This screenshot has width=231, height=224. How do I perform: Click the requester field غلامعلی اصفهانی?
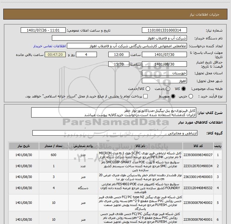[x=127, y=46]
